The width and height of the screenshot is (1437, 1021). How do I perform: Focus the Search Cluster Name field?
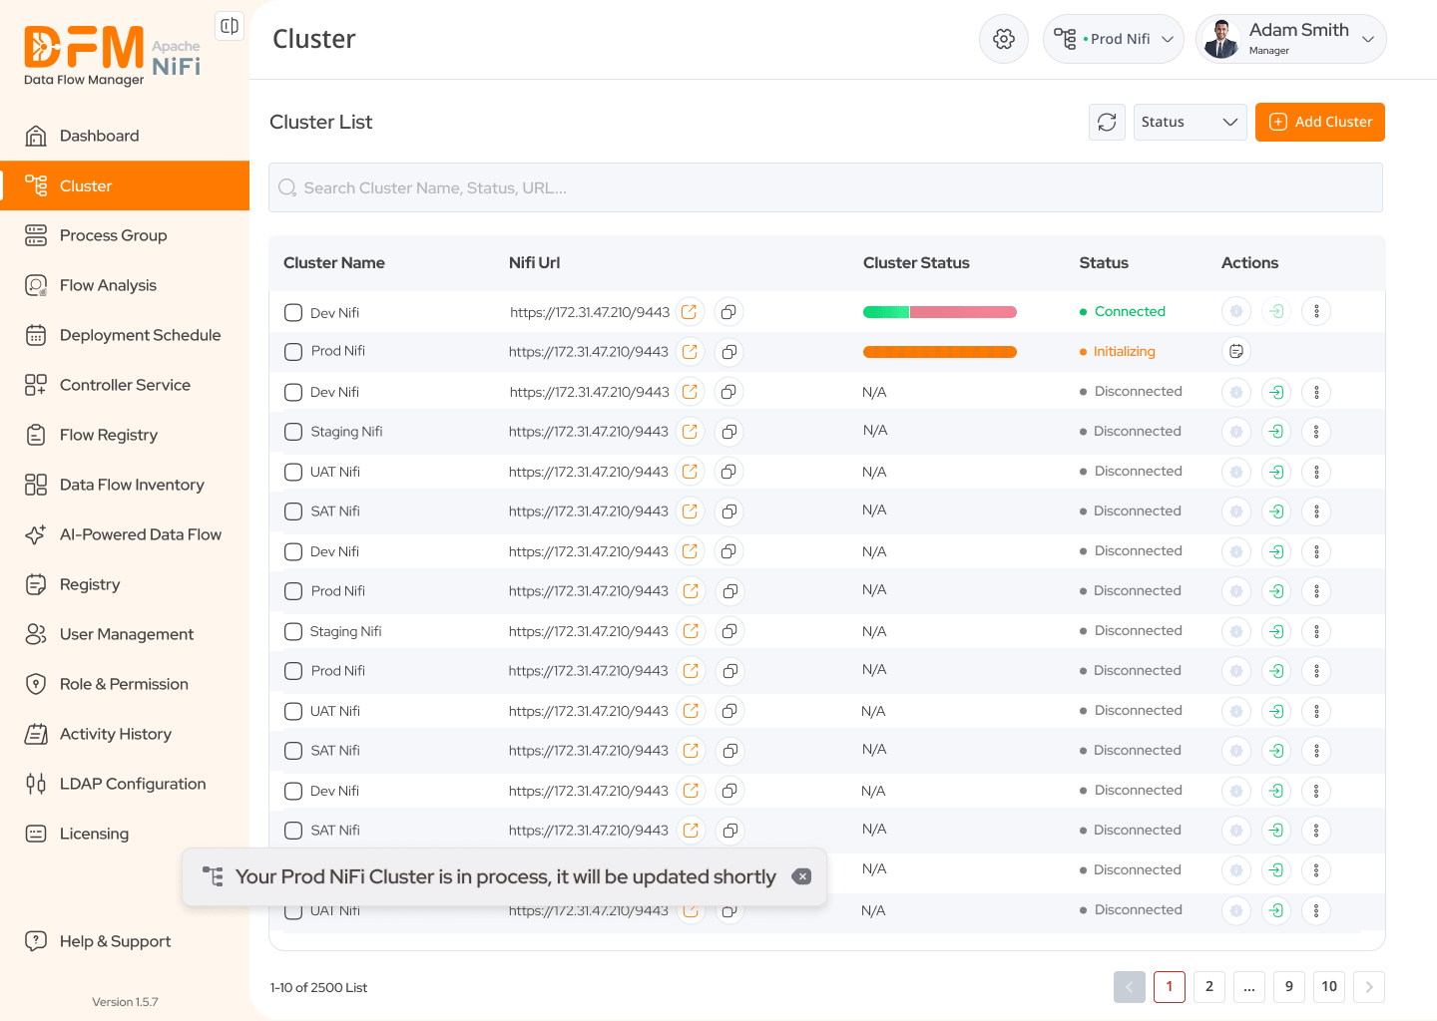[825, 187]
